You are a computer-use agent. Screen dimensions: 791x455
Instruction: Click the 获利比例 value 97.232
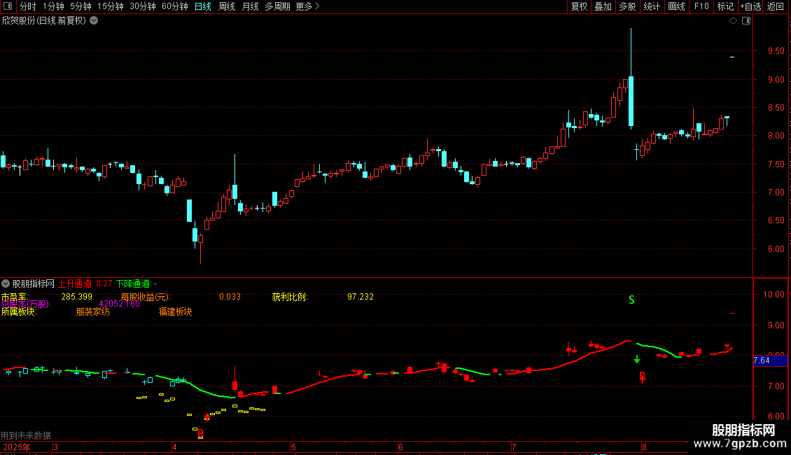point(360,297)
